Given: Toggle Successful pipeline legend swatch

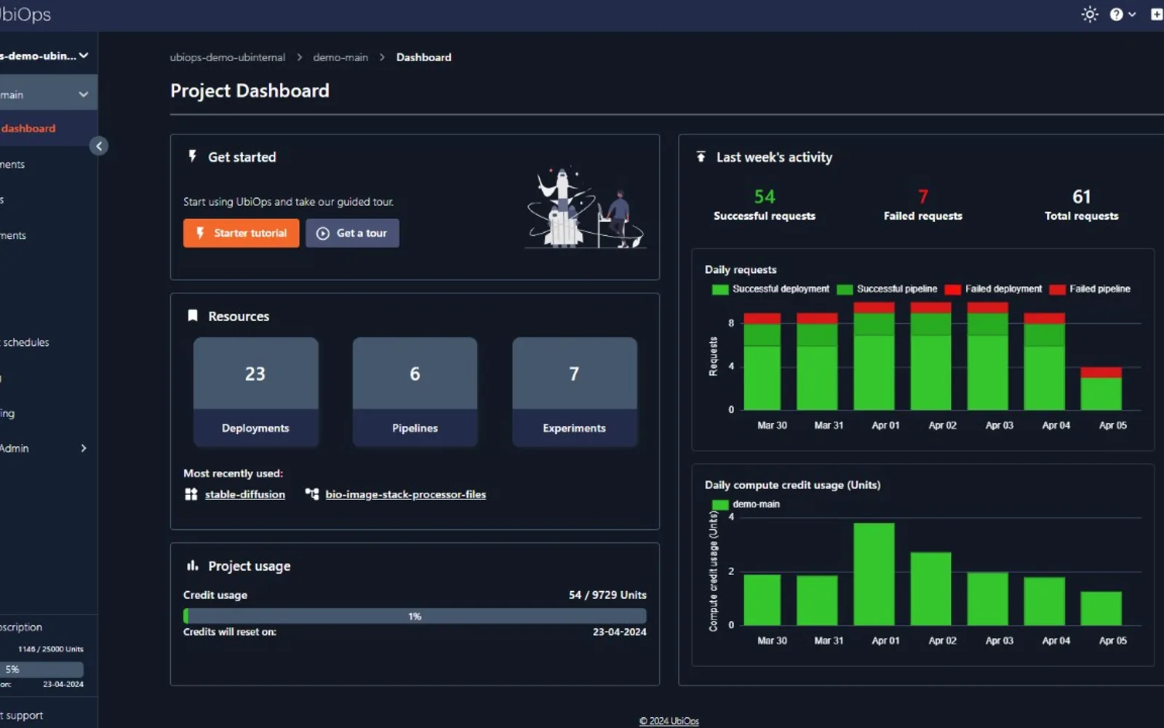Looking at the screenshot, I should click(x=845, y=290).
